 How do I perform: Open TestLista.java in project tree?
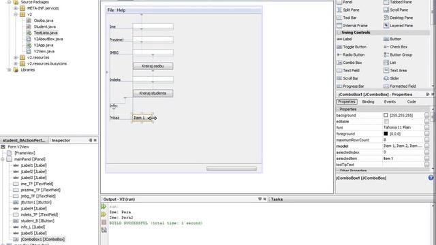pos(46,33)
